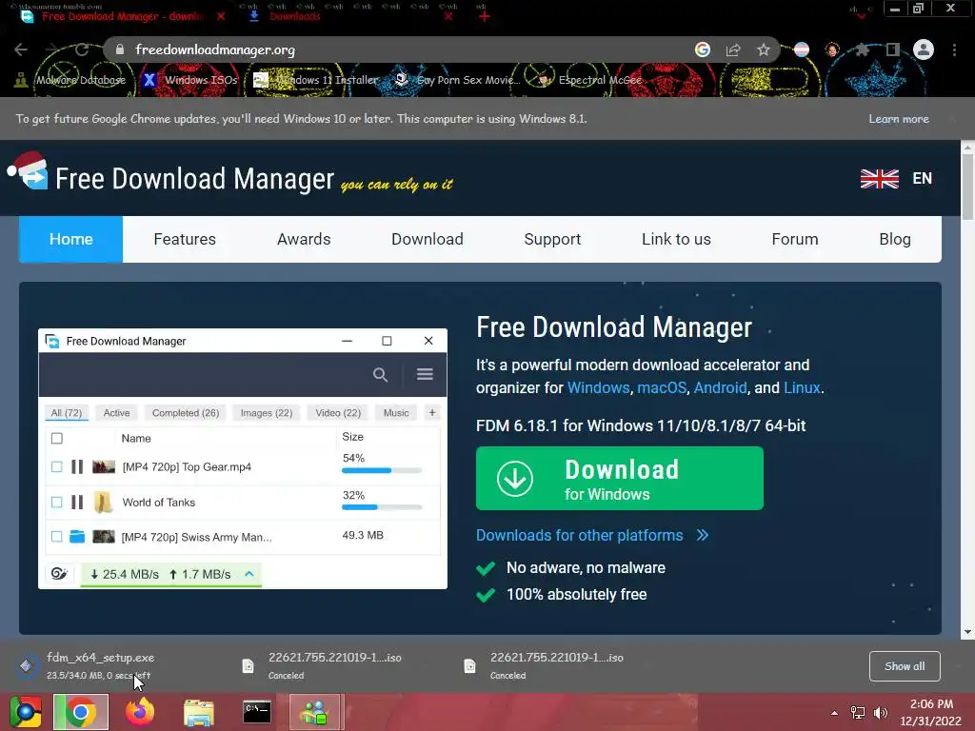Open Firefox from the taskbar
Image resolution: width=975 pixels, height=731 pixels.
(x=140, y=712)
